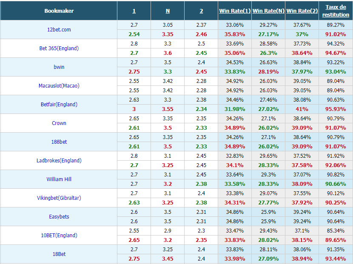Select Bet 365 draw odds 3.6

[168, 53]
